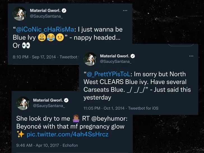The height and width of the screenshot is (153, 204).
Task: Click the profile avatar on the Sep 17, 2014 tweet
Action: [x=20, y=14]
